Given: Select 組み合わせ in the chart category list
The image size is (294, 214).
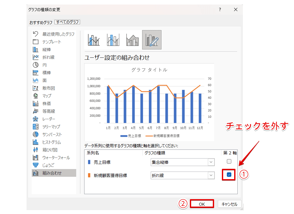Looking at the screenshot, I should [x=52, y=173].
